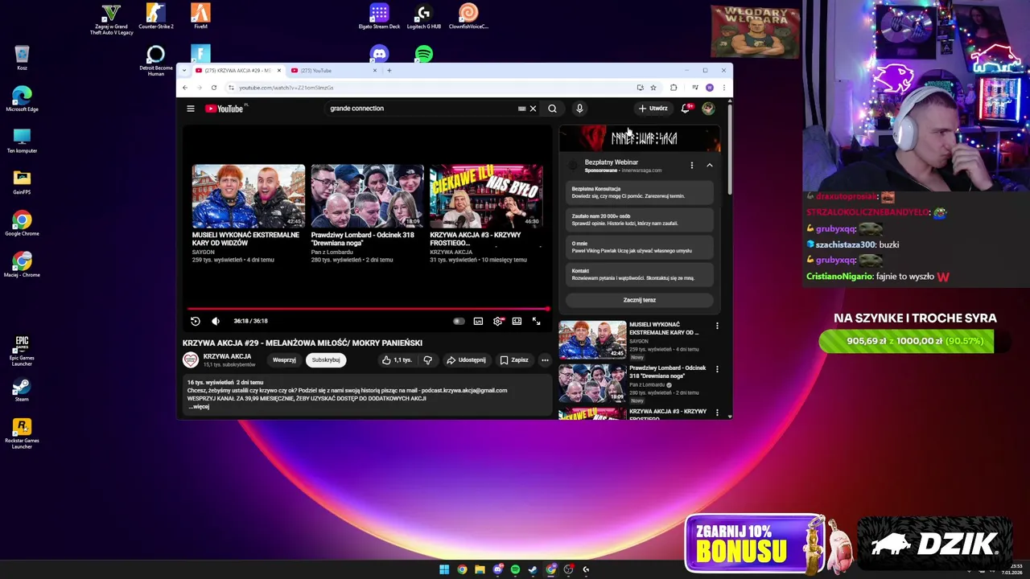Image resolution: width=1030 pixels, height=579 pixels.
Task: Open options for Prawdziwy Lombard sidebar video
Action: coord(717,370)
